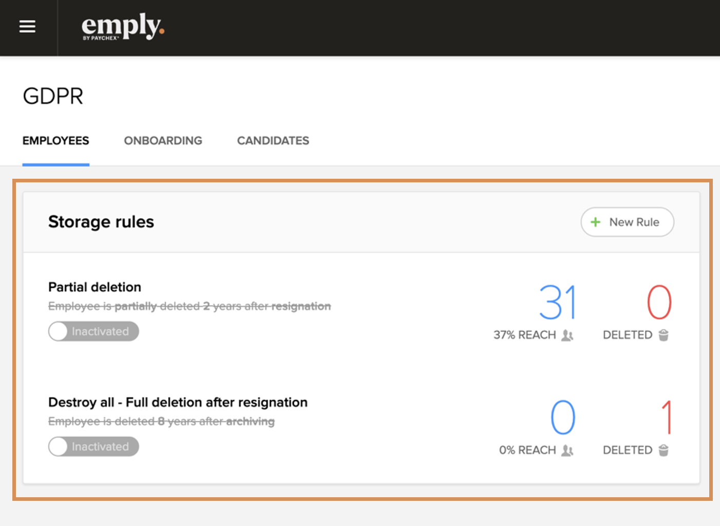Screen dimensions: 720x526
Task: Click the red 0 deleted count
Action: click(659, 303)
